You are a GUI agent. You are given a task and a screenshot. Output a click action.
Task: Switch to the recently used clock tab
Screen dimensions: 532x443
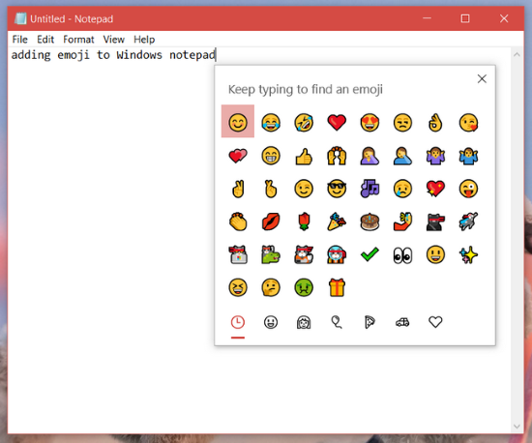point(238,322)
